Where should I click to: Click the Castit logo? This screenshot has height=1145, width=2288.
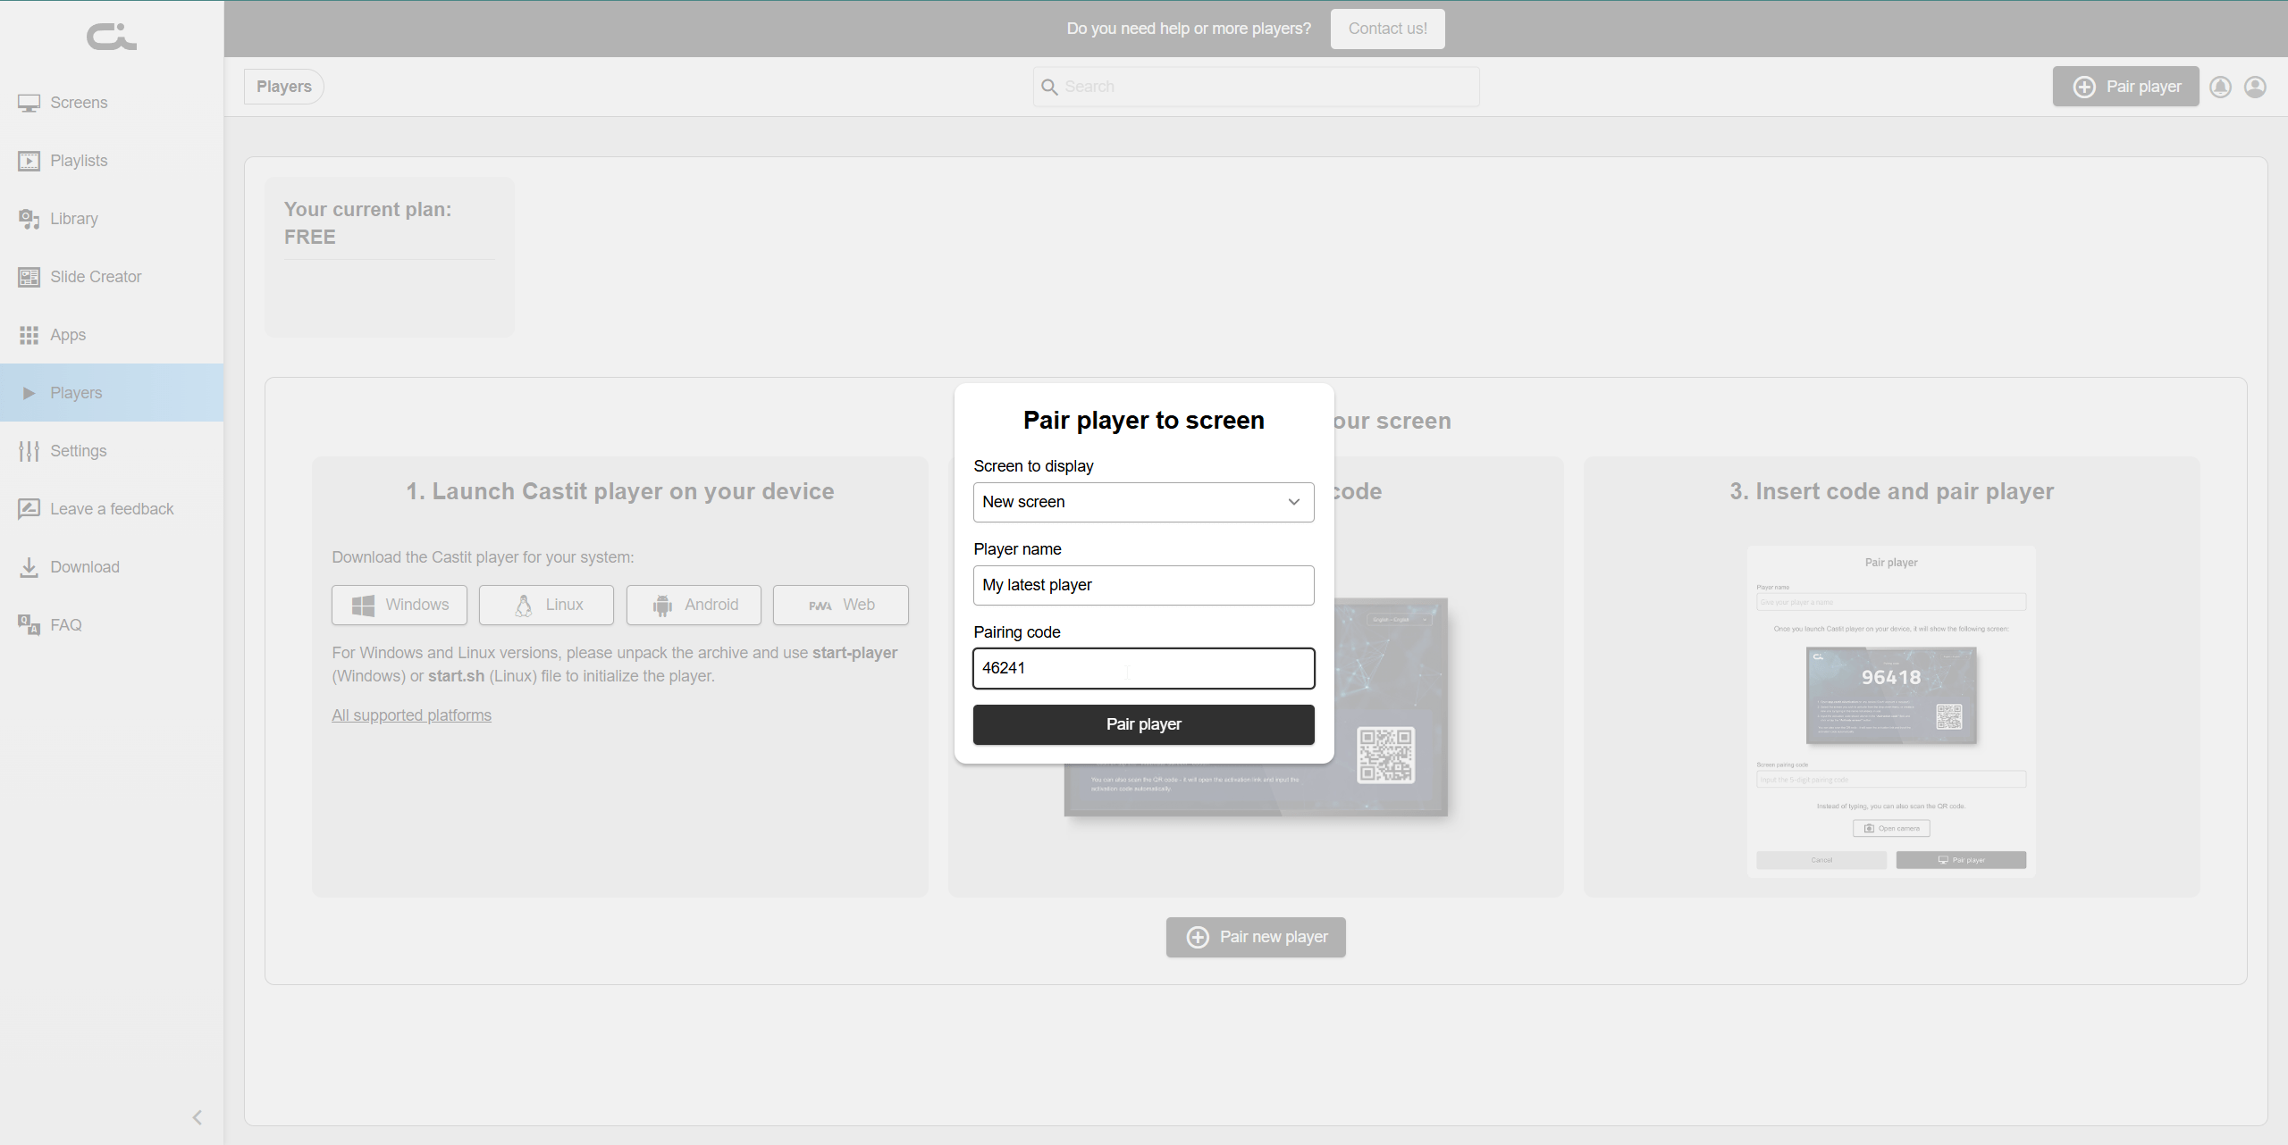coord(111,37)
